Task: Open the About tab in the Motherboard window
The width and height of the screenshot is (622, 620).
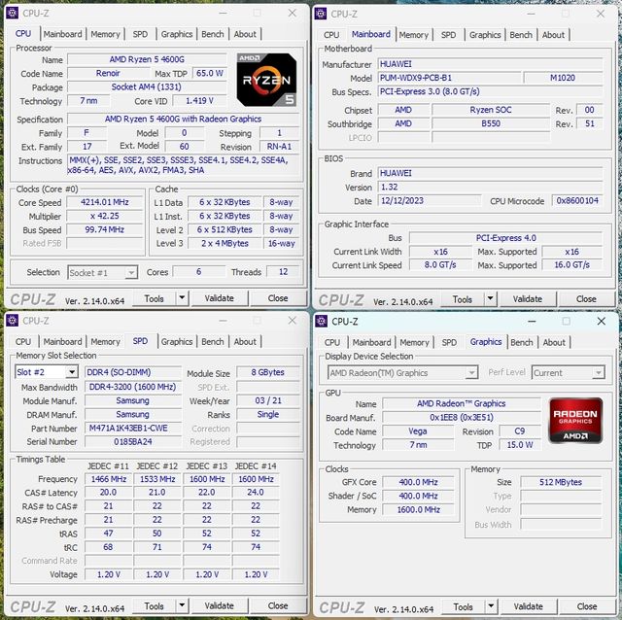Action: [x=553, y=35]
